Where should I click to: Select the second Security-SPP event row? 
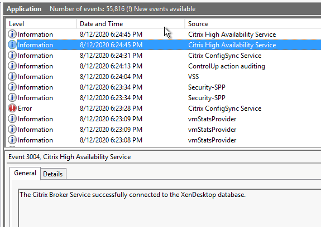pos(164,98)
